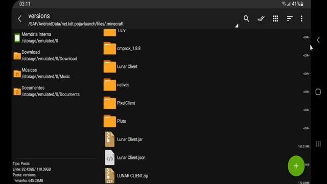Open the sort options icon

[x=290, y=18]
